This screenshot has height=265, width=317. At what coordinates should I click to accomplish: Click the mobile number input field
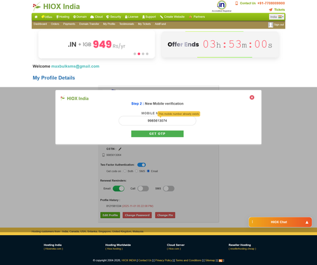pyautogui.click(x=157, y=120)
